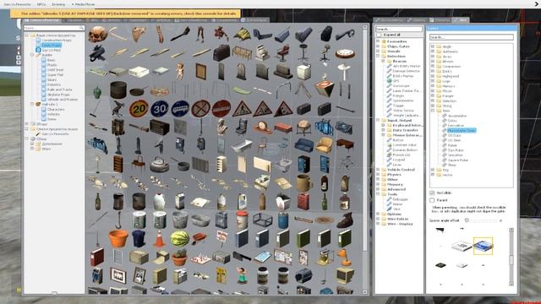Spawn the terracotta flower pot prop
This screenshot has height=304, width=541.
(118, 238)
